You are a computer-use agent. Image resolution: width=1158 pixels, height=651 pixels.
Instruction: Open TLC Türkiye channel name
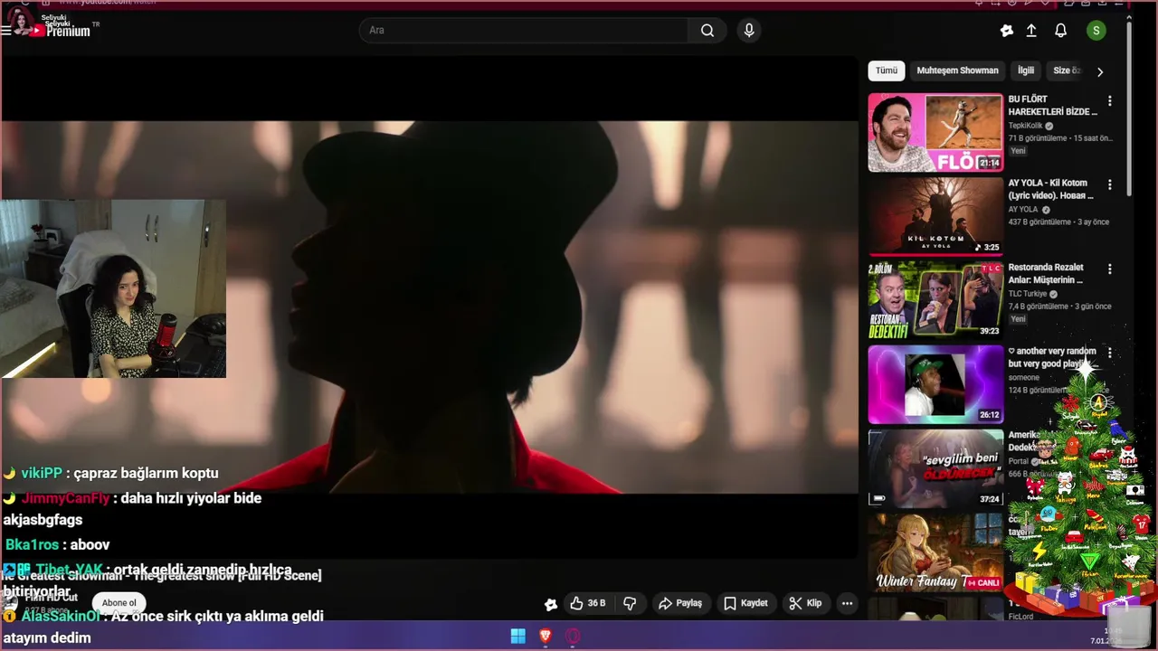1028,294
